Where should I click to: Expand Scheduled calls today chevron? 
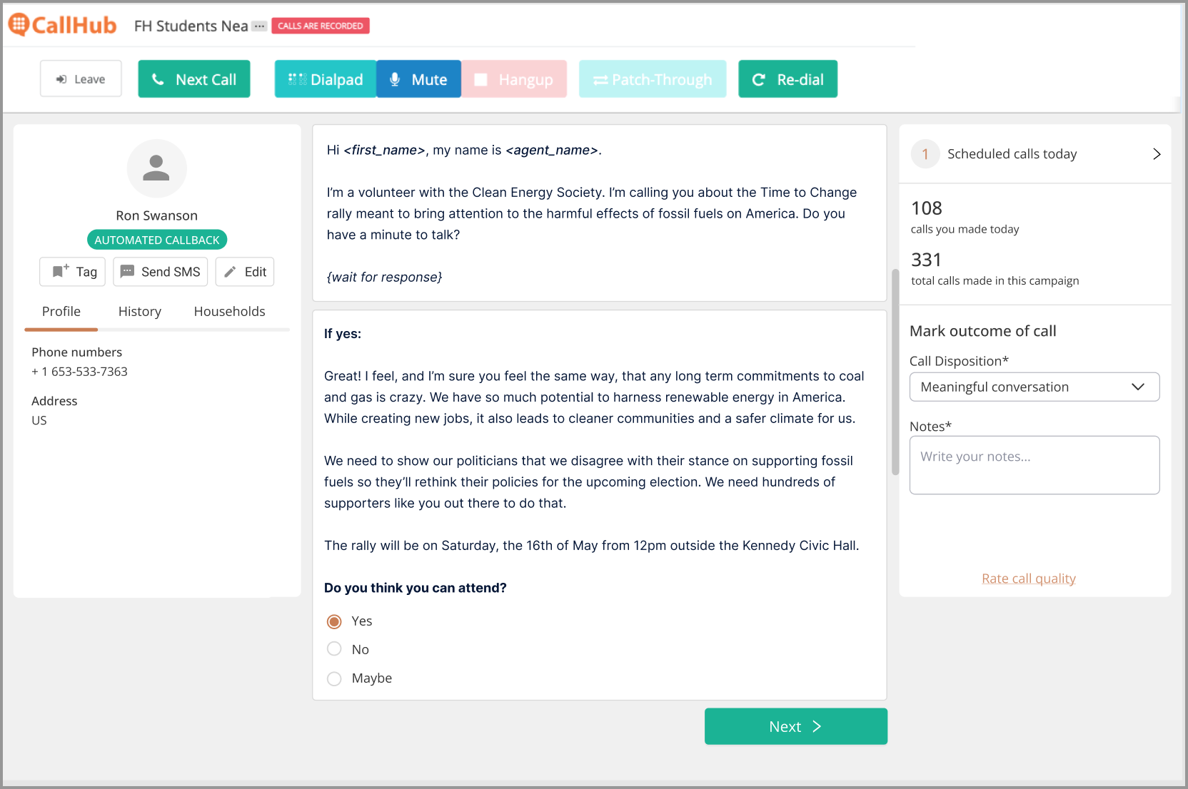pyautogui.click(x=1157, y=154)
